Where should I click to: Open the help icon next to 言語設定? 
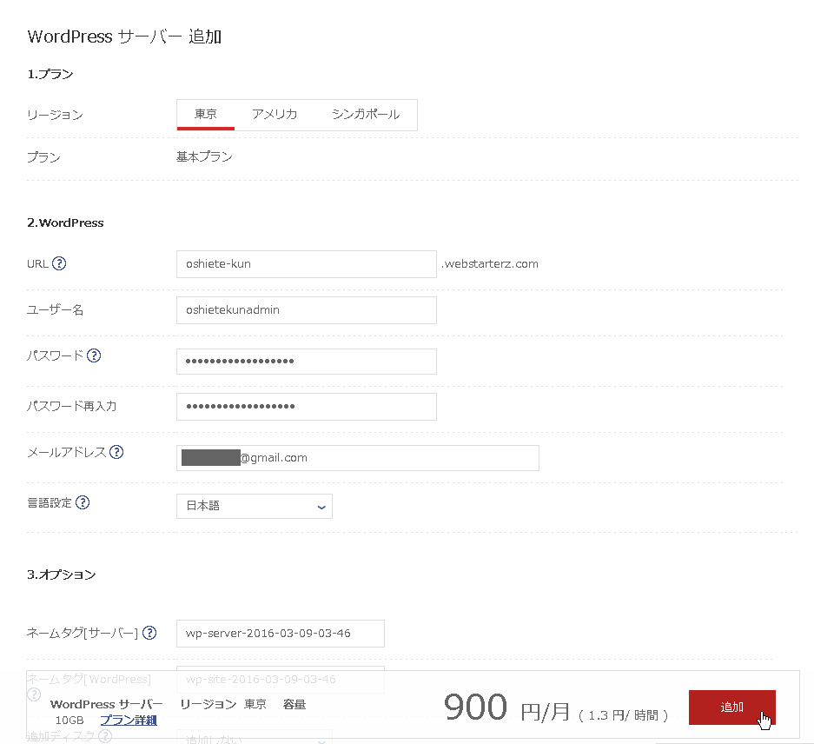83,502
